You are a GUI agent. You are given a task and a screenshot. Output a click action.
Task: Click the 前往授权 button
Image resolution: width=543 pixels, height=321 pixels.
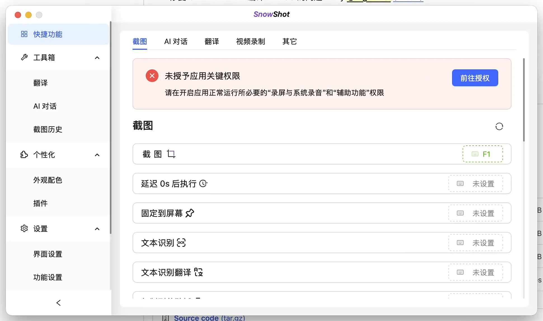475,78
